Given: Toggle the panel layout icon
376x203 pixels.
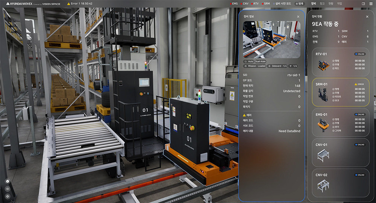Looking at the screenshot, I should tap(363, 3).
